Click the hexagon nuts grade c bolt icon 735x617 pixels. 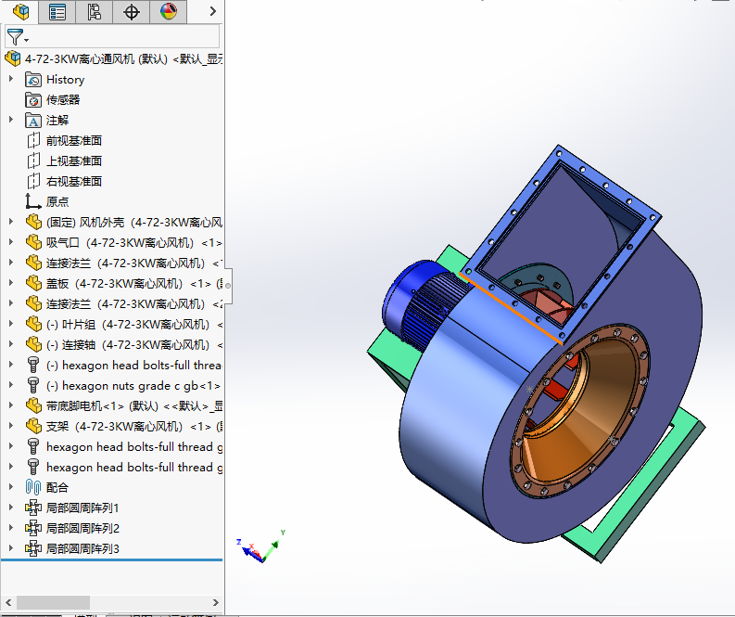click(x=33, y=385)
